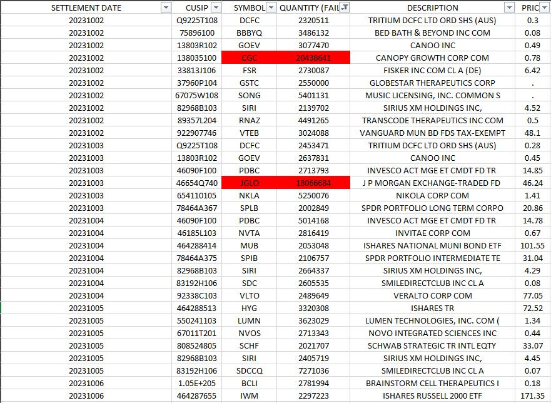The width and height of the screenshot is (551, 403).
Task: Click the RNAZ symbol cell
Action: coord(249,120)
